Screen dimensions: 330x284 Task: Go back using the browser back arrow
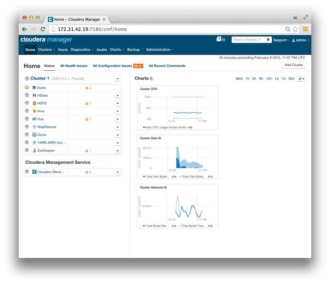click(x=25, y=29)
